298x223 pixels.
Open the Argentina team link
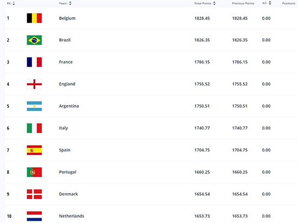pyautogui.click(x=69, y=106)
